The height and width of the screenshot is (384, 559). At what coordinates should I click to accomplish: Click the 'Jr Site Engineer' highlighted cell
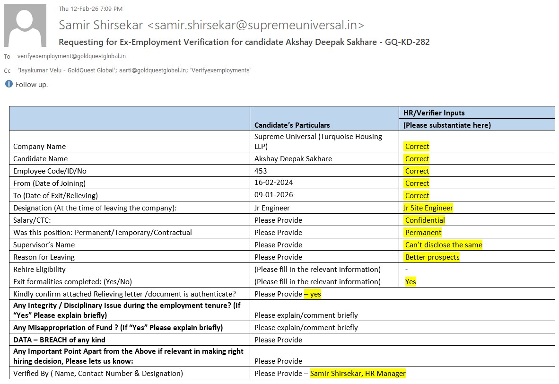428,208
